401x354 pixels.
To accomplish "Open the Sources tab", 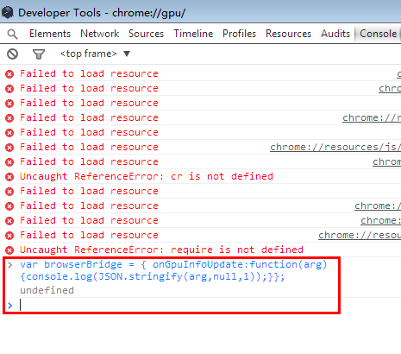I will [x=146, y=34].
